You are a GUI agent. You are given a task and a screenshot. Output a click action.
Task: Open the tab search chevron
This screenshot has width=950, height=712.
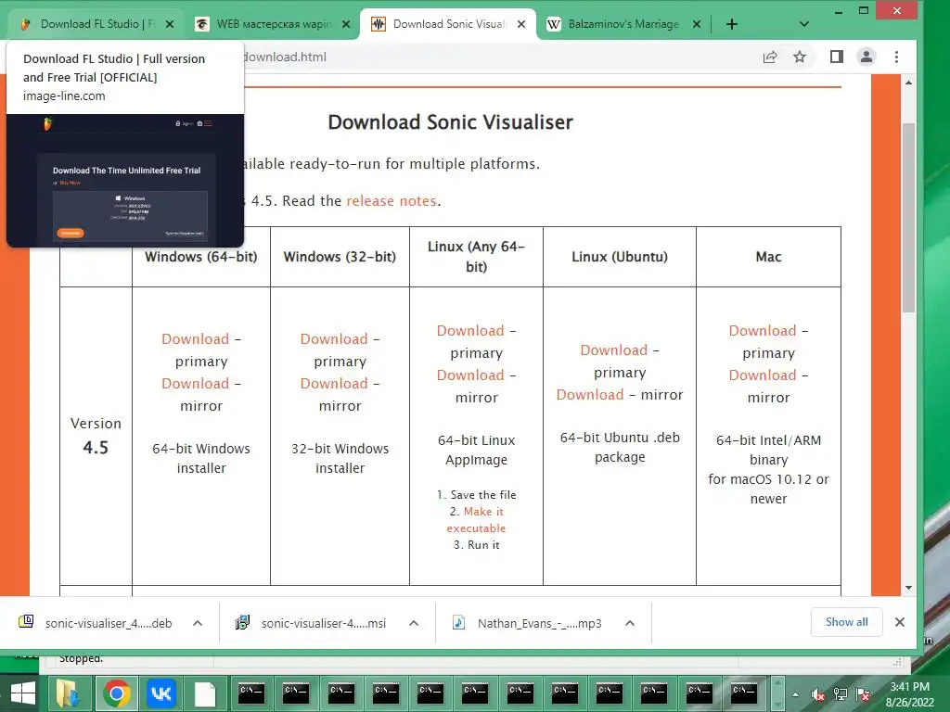(804, 24)
